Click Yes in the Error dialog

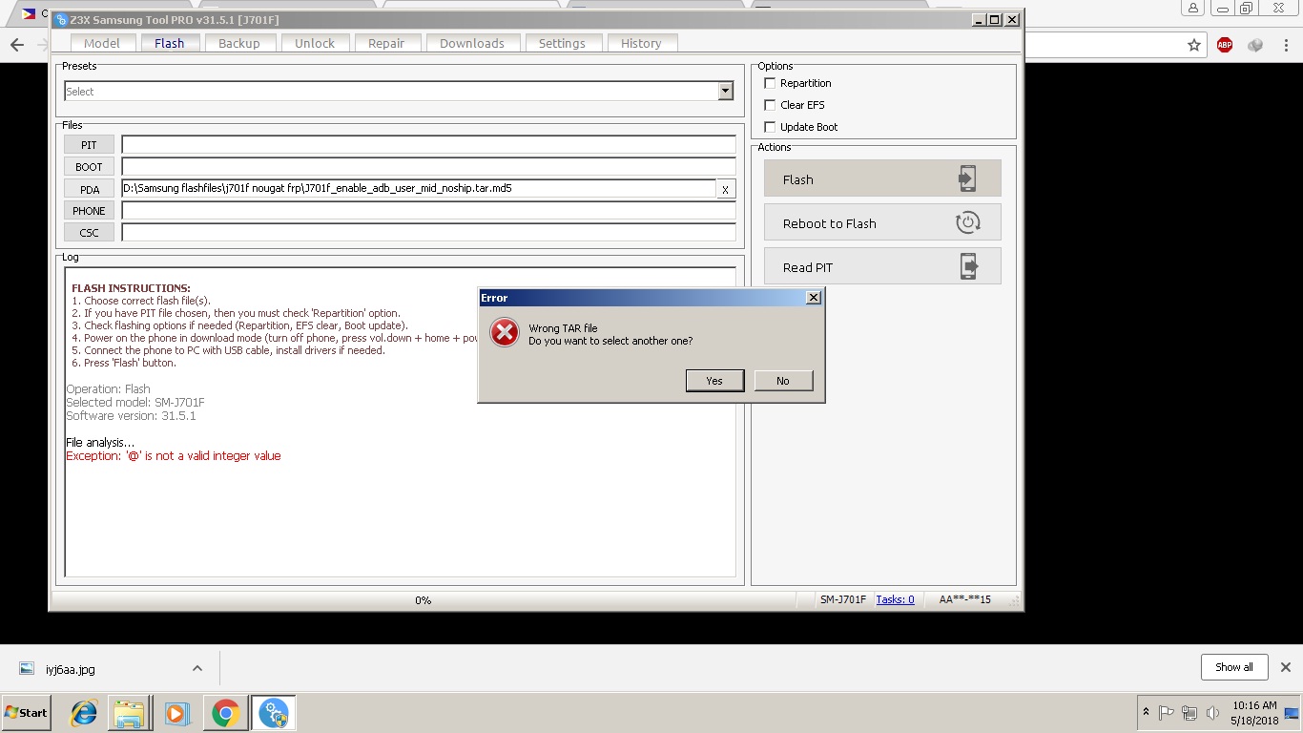pyautogui.click(x=714, y=381)
